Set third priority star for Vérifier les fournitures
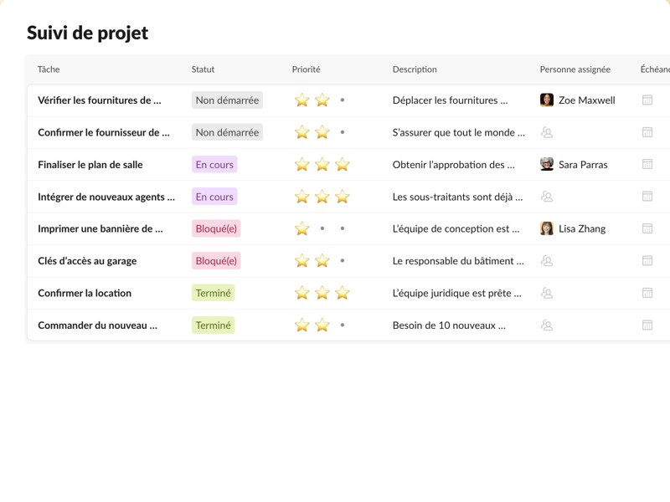 [x=343, y=100]
